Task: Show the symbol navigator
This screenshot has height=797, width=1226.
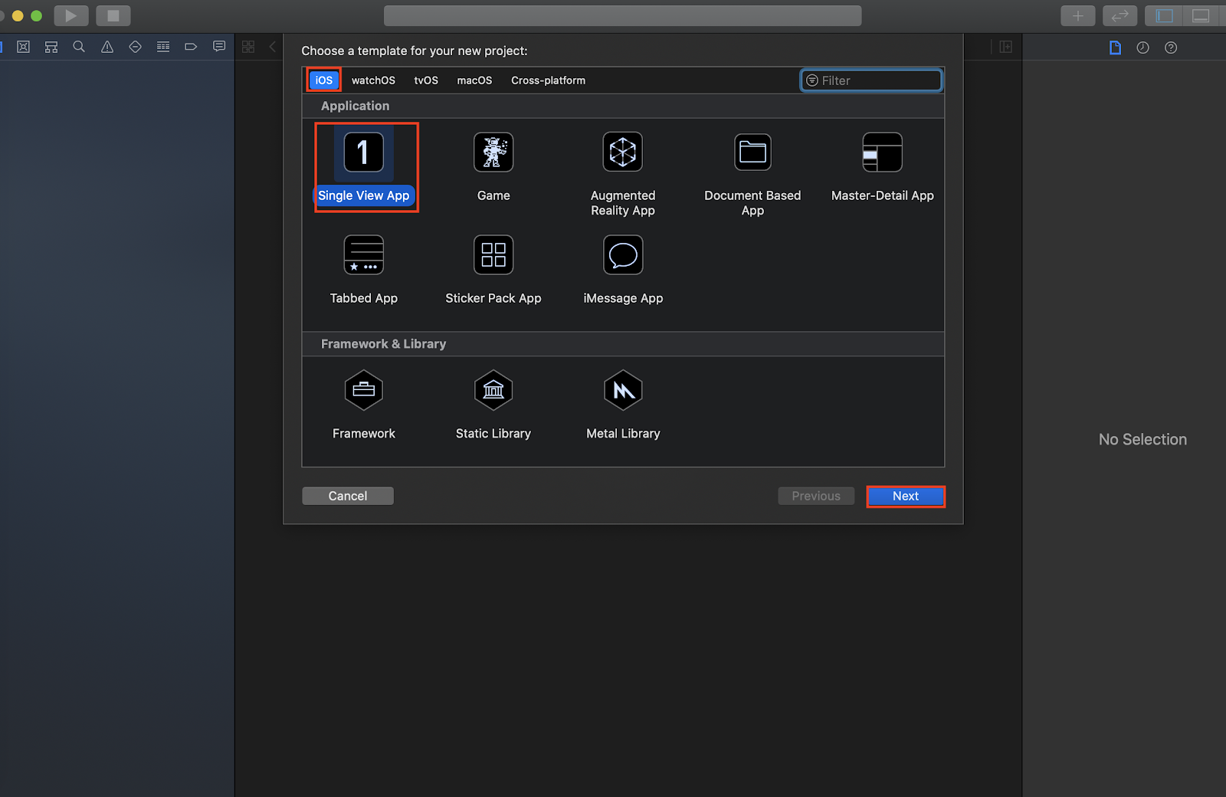Action: [51, 47]
